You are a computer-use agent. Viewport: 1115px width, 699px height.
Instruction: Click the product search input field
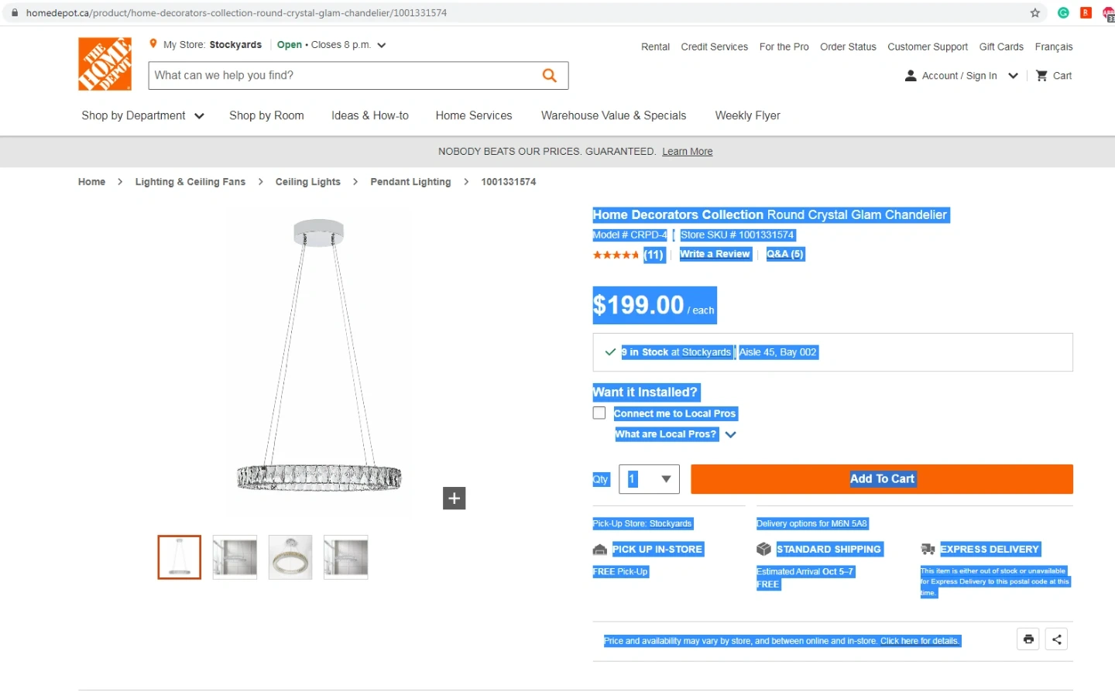(x=341, y=75)
